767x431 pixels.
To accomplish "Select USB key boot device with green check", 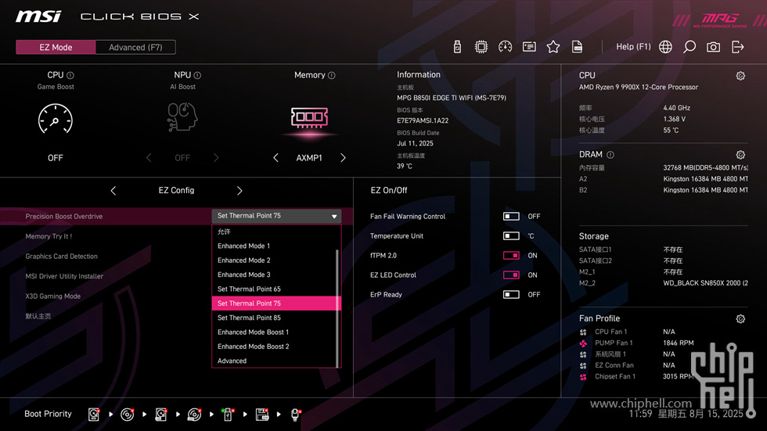I will click(228, 415).
